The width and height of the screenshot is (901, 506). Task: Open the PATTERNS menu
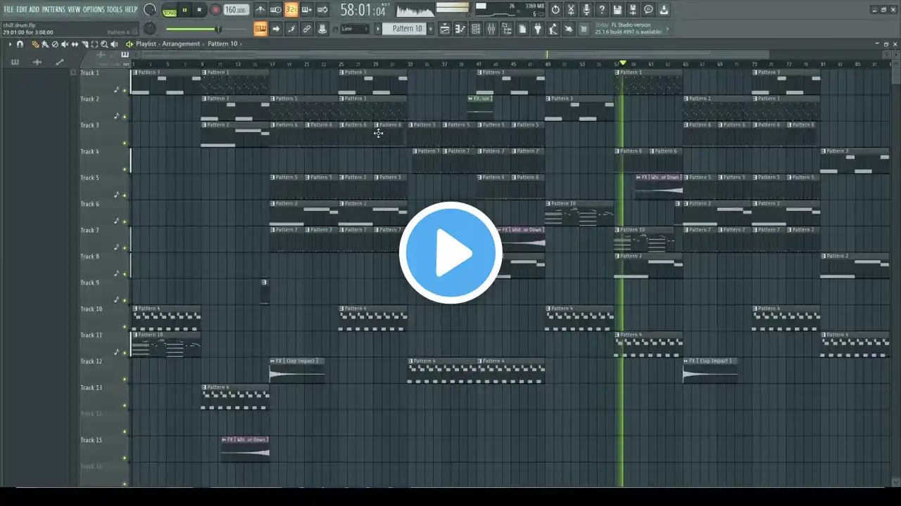[53, 10]
